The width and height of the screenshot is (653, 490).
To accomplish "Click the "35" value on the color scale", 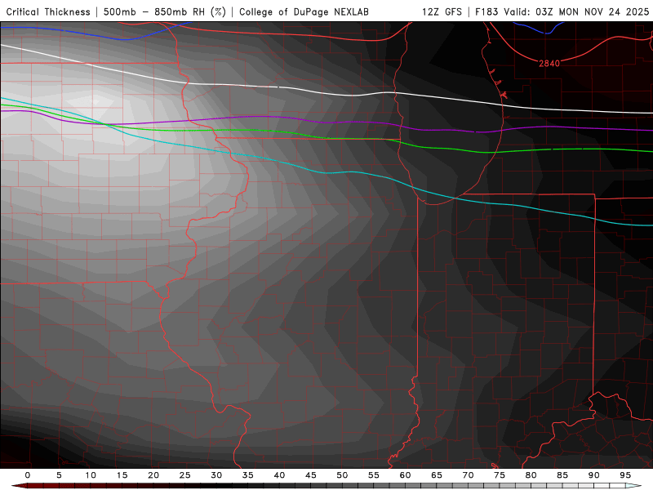I will pyautogui.click(x=248, y=475).
